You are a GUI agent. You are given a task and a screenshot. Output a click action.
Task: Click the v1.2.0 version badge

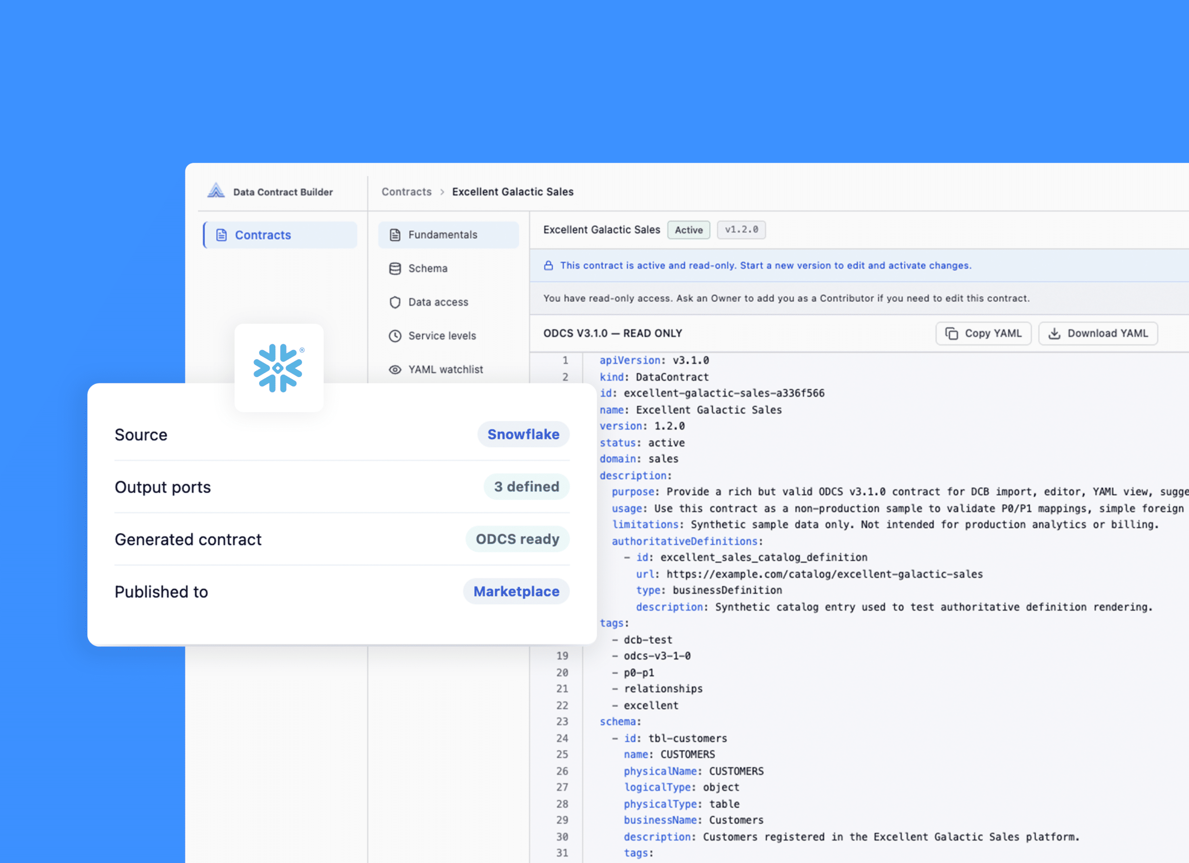pyautogui.click(x=741, y=229)
